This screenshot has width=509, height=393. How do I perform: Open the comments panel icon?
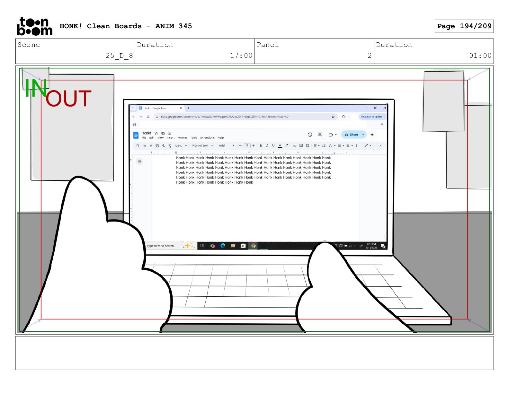(x=320, y=135)
